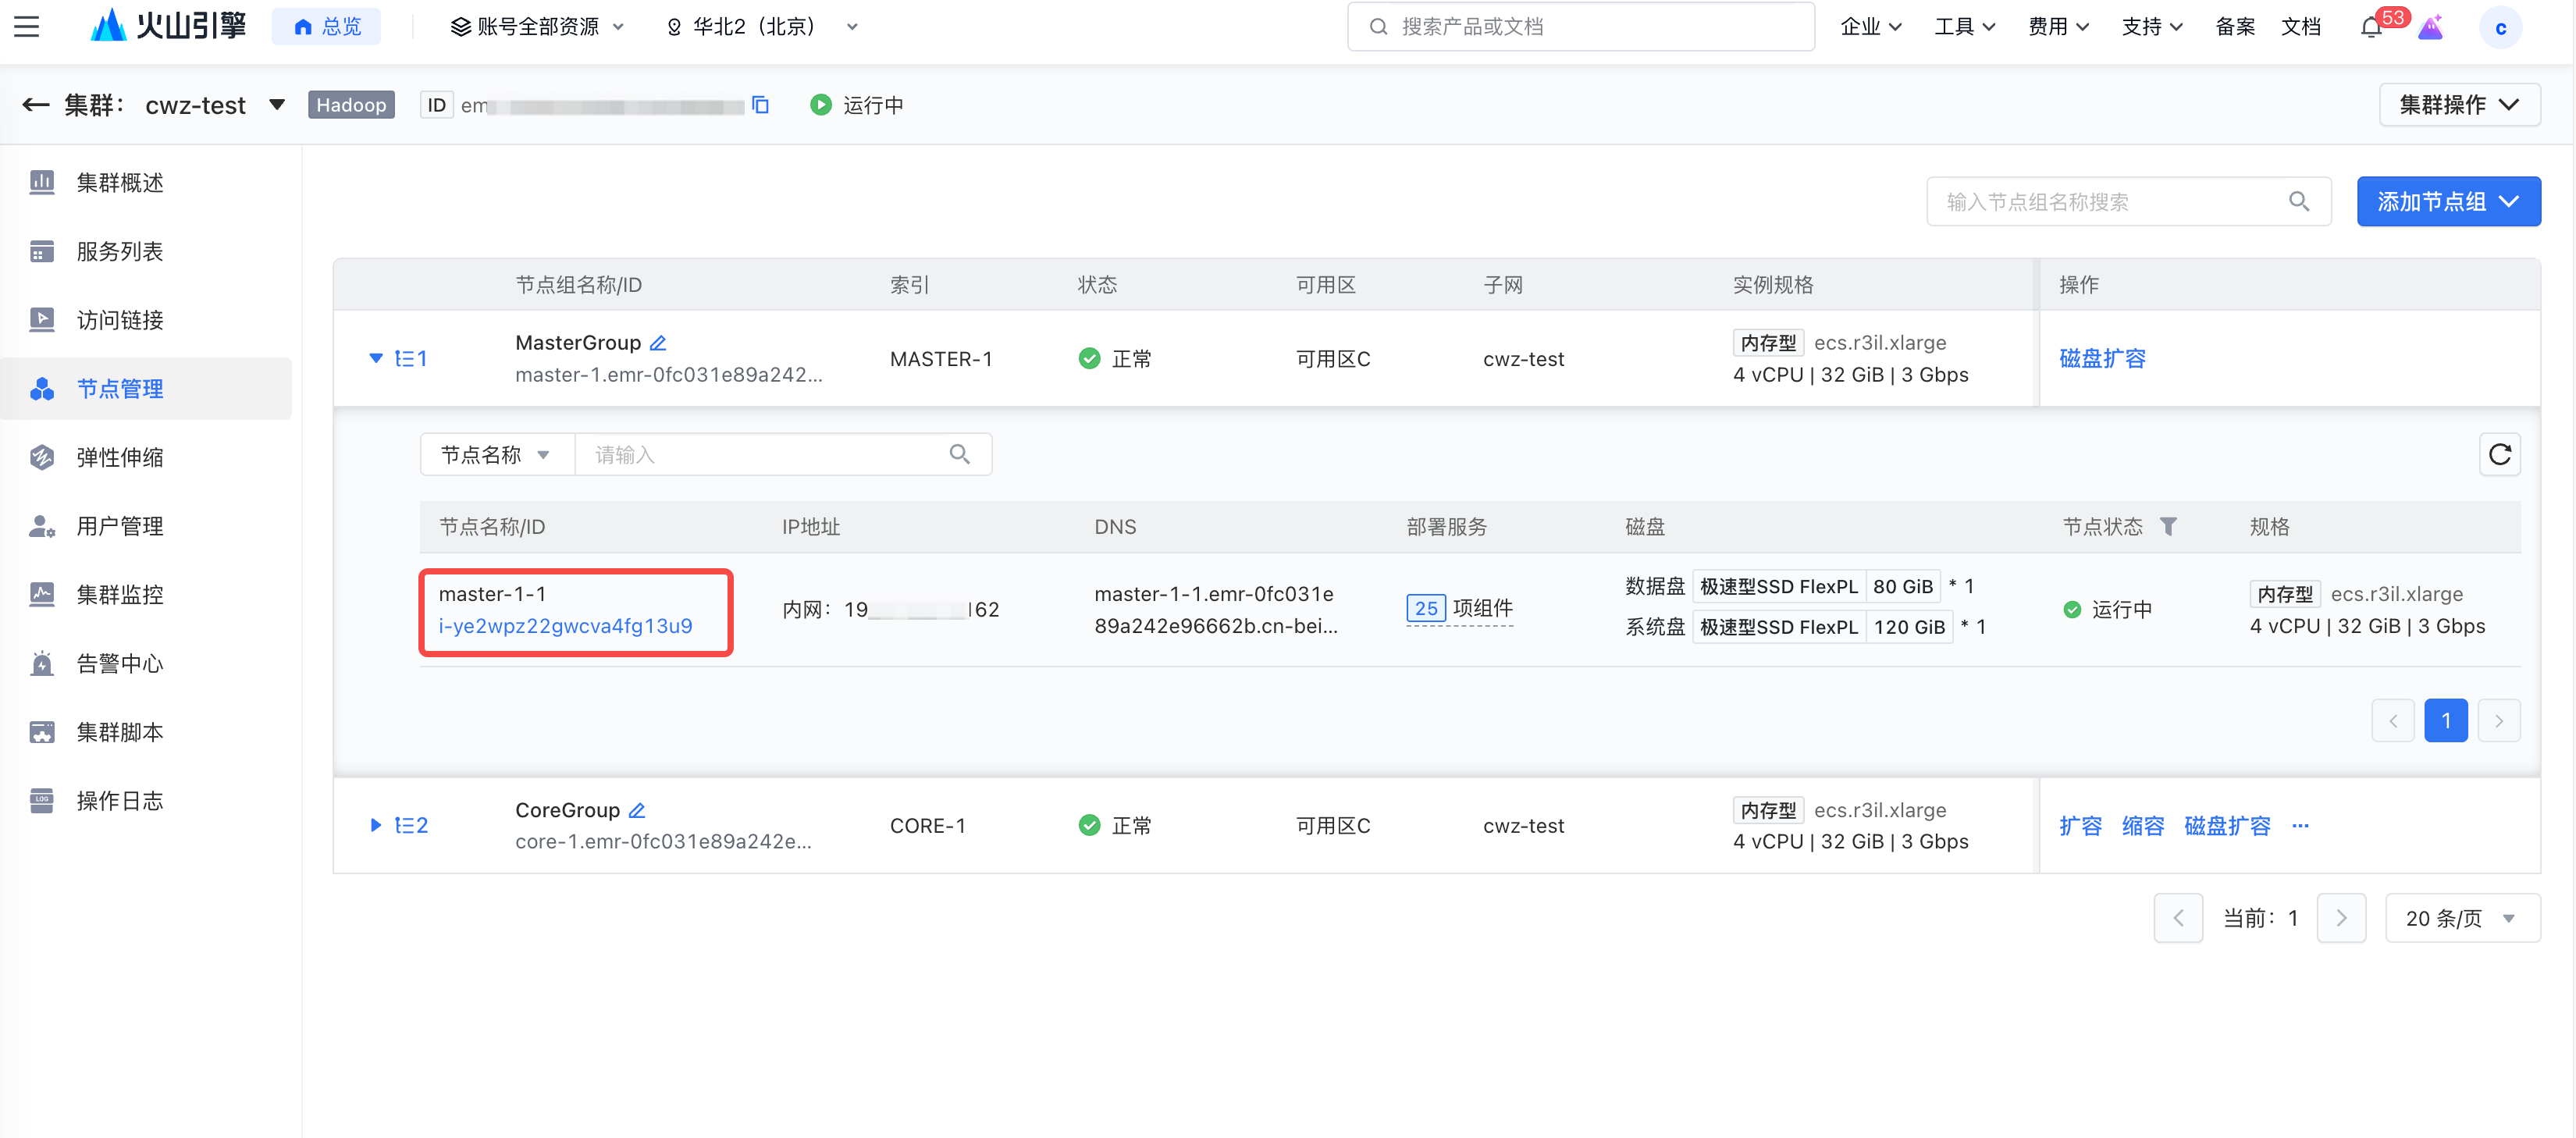Click the copy cluster ID icon

pyautogui.click(x=760, y=105)
